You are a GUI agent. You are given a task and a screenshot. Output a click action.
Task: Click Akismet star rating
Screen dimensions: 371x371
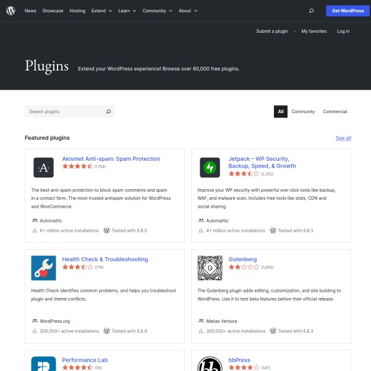pos(77,166)
